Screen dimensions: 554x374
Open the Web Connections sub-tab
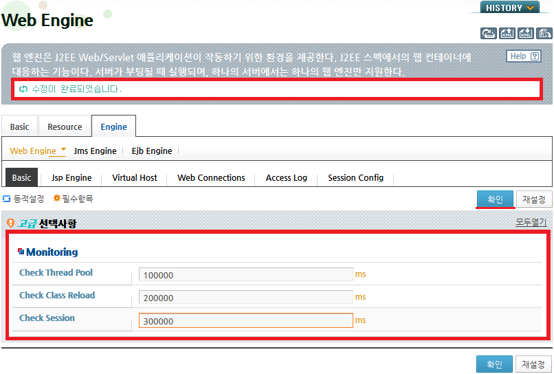(x=211, y=177)
